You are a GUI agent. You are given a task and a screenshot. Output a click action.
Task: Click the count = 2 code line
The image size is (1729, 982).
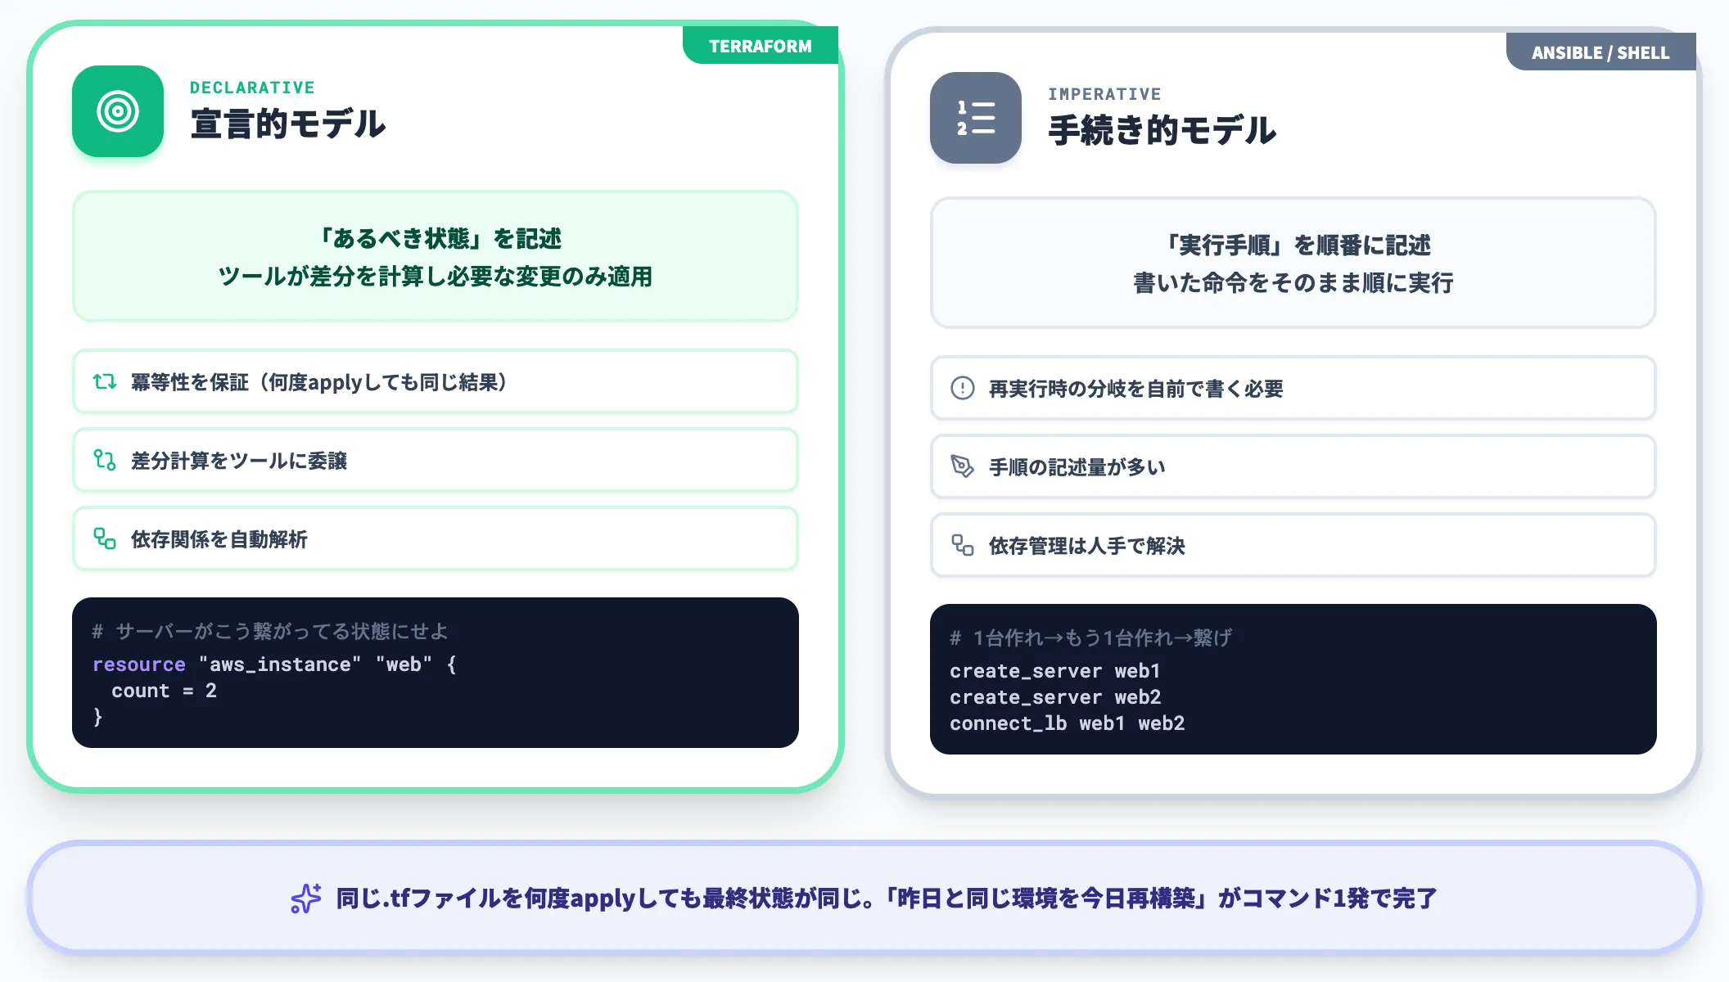(164, 691)
